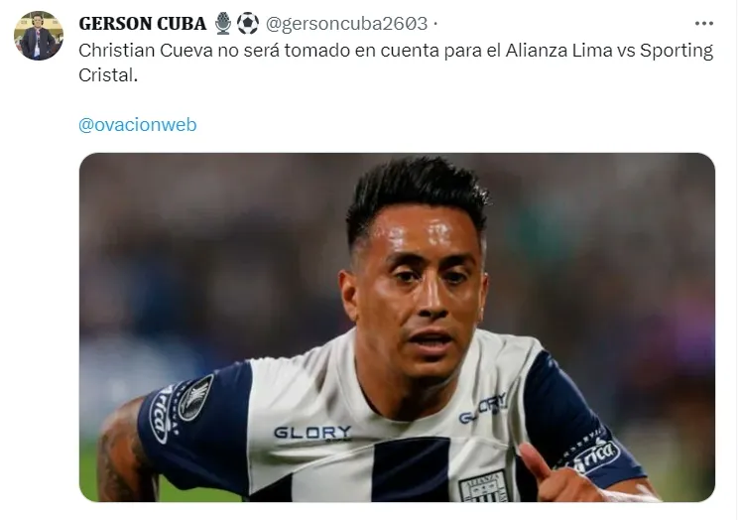The height and width of the screenshot is (520, 741).
Task: Click the Alianza Lima crest on jersey
Action: [x=484, y=487]
